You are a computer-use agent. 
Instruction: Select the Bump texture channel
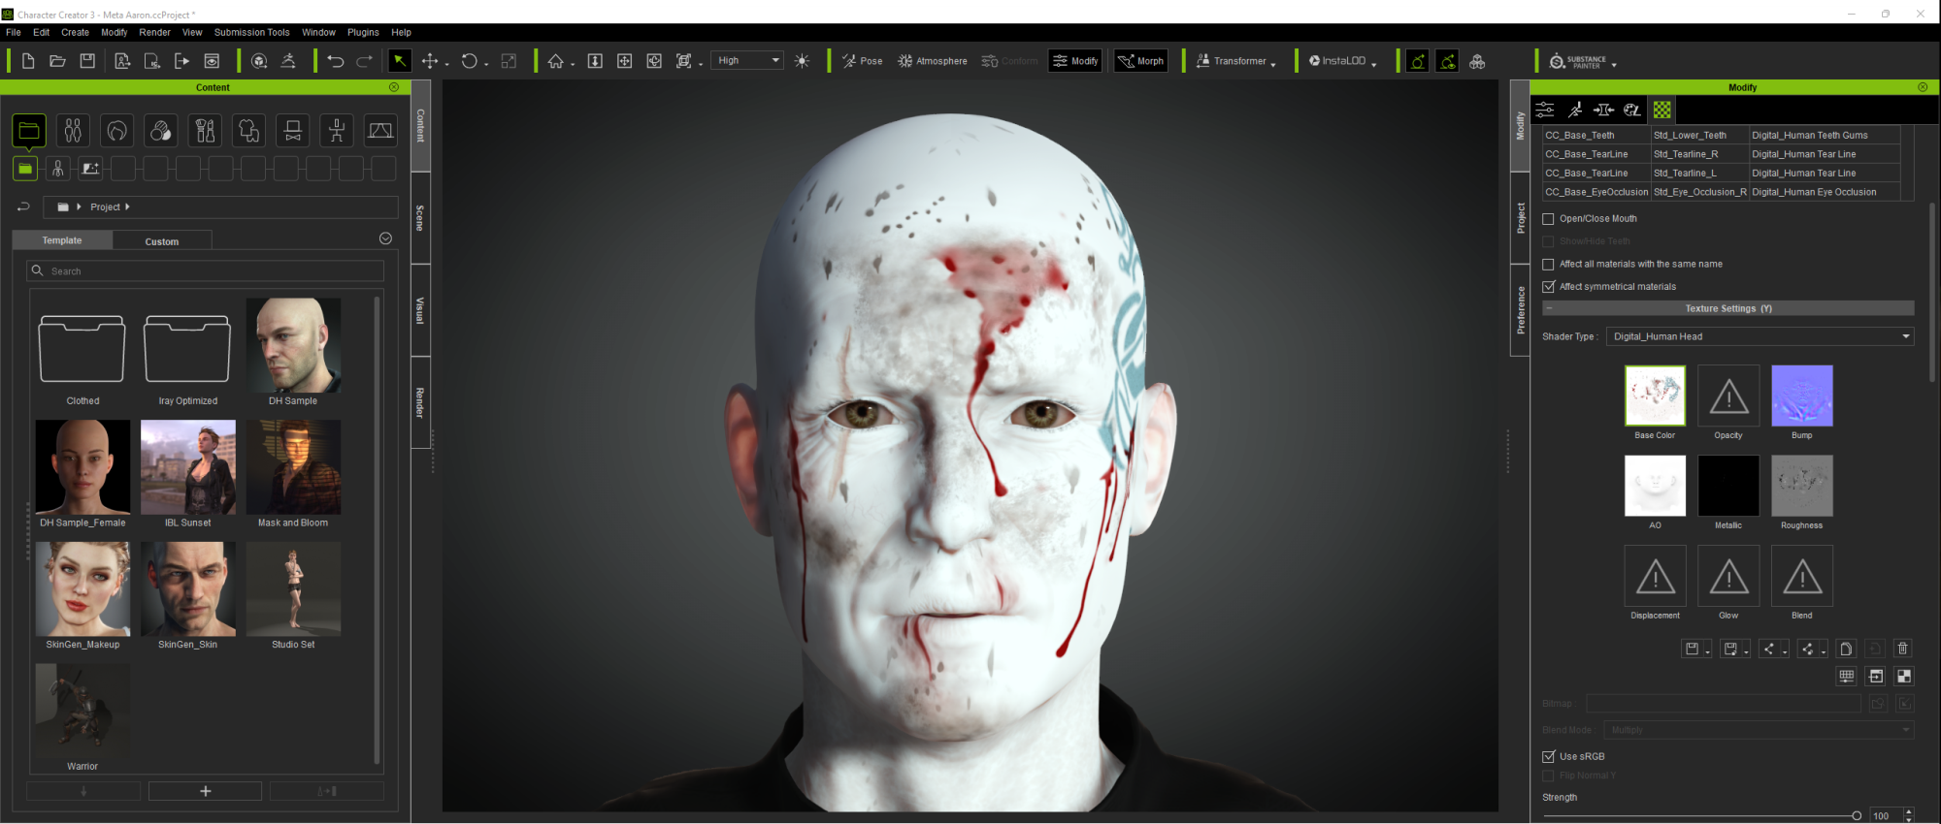point(1802,396)
